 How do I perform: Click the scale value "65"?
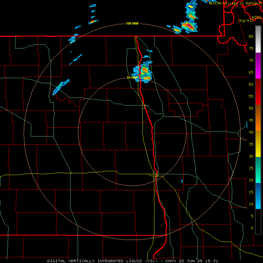pos(251,72)
